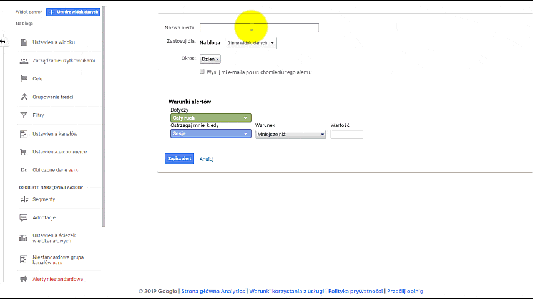Open the 'Sesje' metric dropdown
Screen dimensions: 533x299
tap(211, 133)
